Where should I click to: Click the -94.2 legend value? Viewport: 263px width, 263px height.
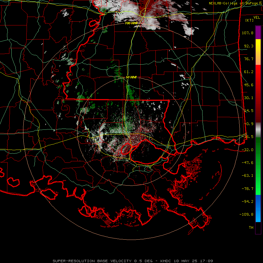click(248, 202)
